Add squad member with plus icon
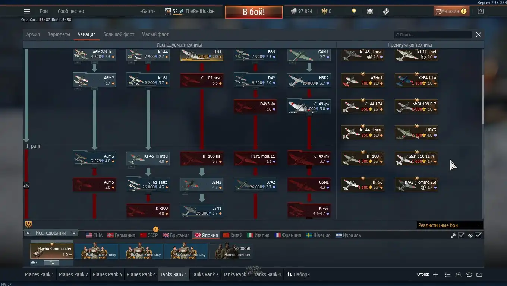Image resolution: width=507 pixels, height=286 pixels. coord(435,275)
